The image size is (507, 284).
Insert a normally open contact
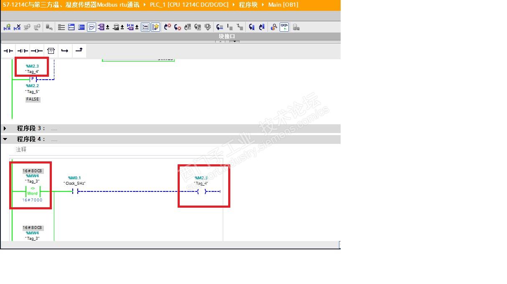tap(8, 51)
